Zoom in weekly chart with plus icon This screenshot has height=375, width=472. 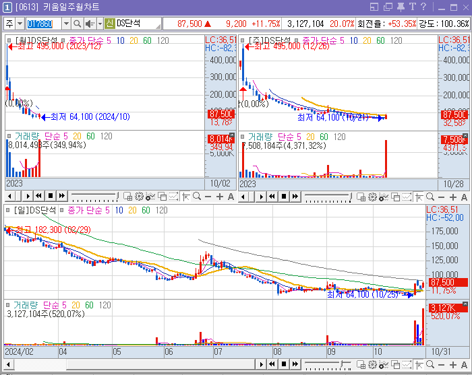coord(453,197)
